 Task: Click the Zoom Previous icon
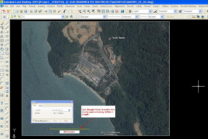[x=93, y=11]
